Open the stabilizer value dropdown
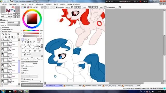 (x=120, y=7)
